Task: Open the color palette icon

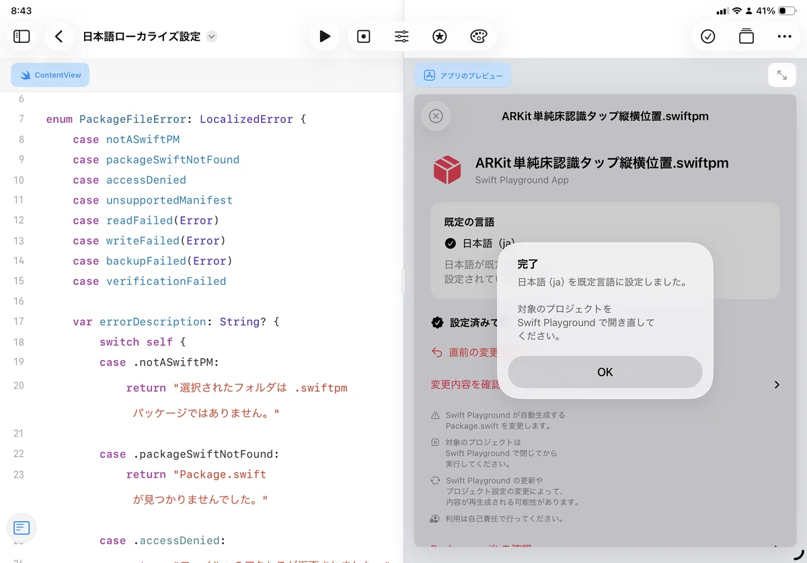Action: coord(478,36)
